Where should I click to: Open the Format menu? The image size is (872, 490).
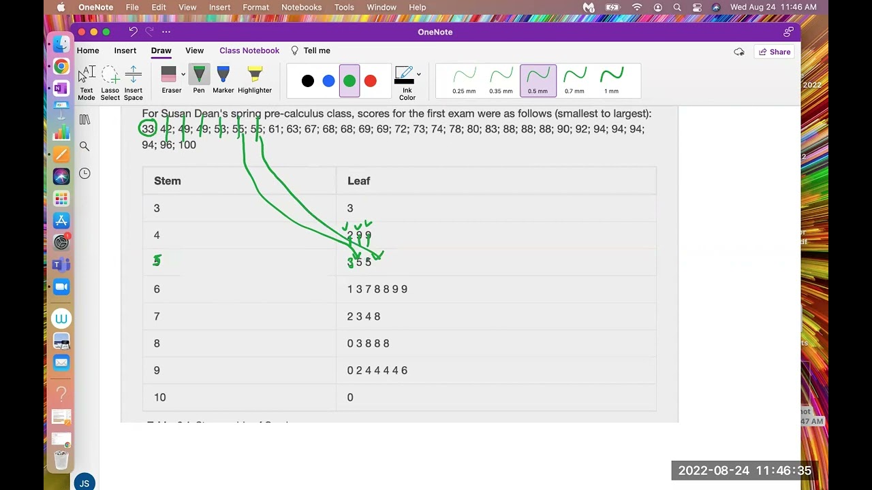point(255,7)
